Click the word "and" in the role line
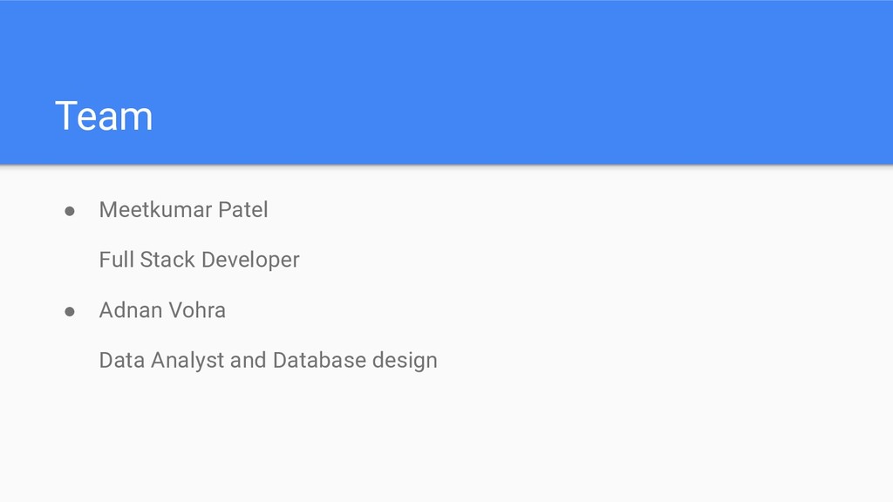Screen dimensions: 893x502 249,360
